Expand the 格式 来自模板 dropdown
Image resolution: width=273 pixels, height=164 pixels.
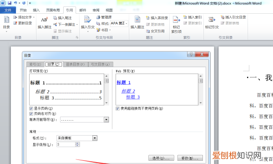tap(95, 138)
